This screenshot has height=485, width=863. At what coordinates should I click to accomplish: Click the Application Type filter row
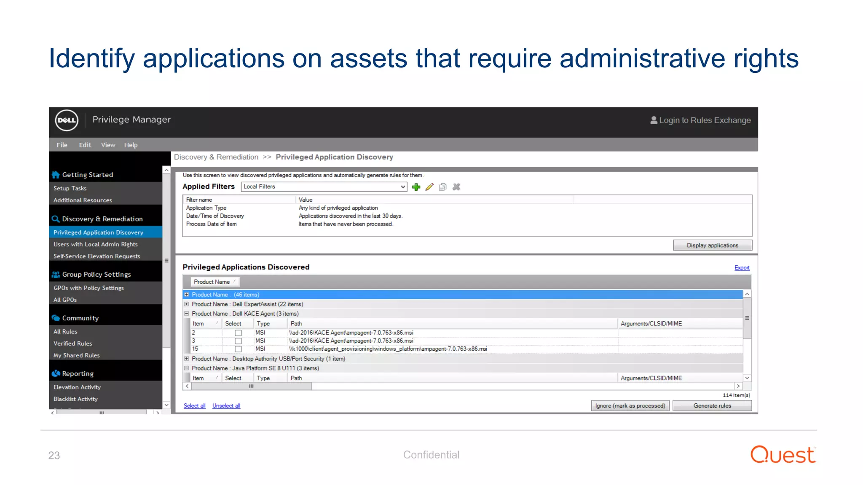pos(467,208)
